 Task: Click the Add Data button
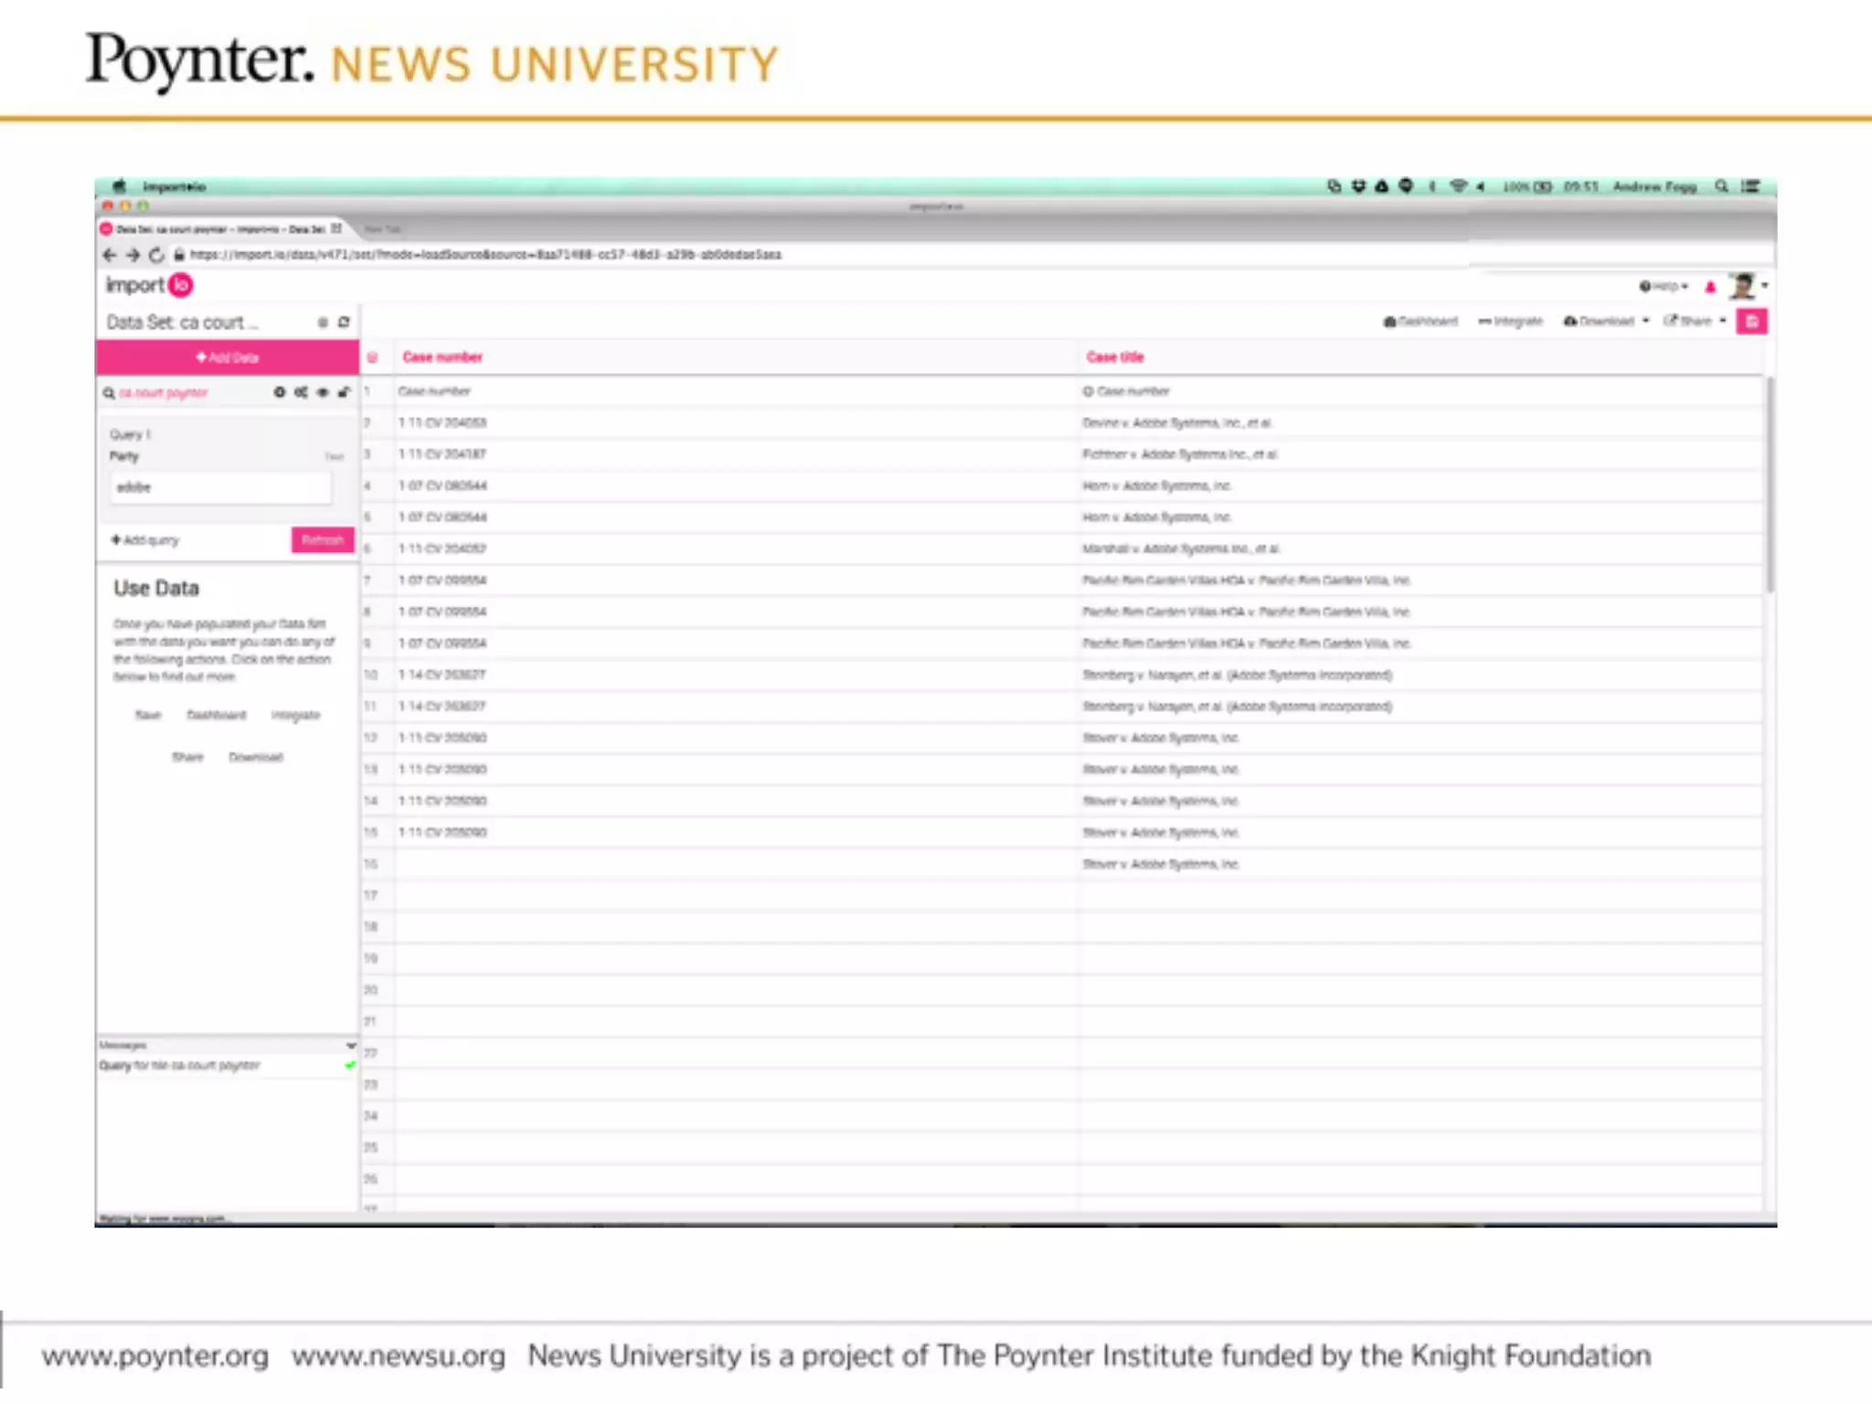coord(228,357)
